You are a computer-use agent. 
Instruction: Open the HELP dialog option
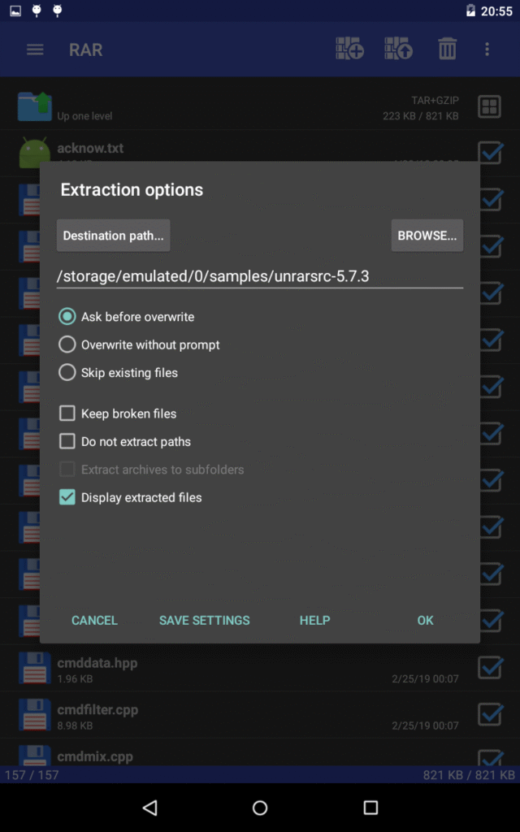click(314, 620)
